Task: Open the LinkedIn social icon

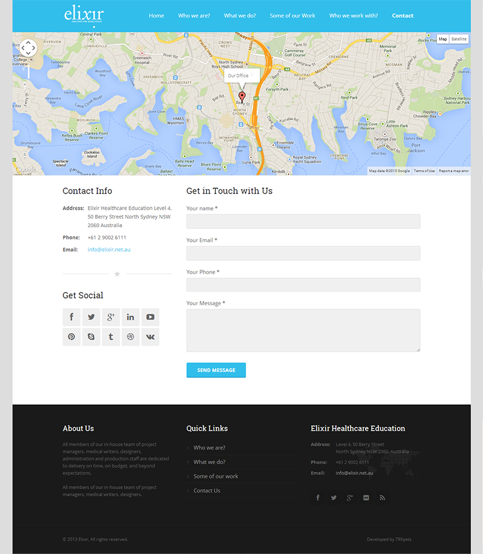Action: tap(130, 317)
